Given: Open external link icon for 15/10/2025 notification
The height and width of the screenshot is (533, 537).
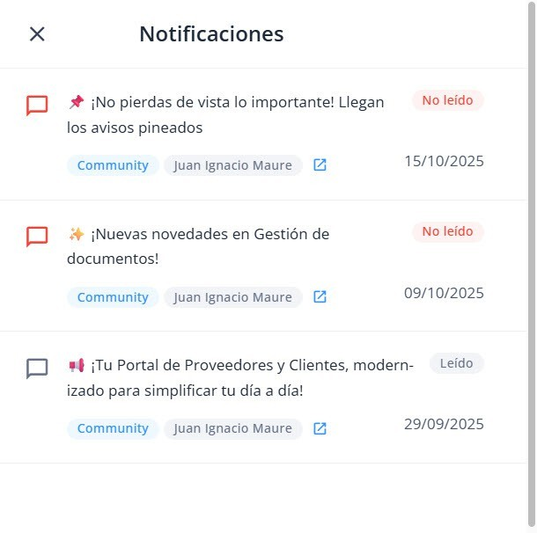Looking at the screenshot, I should tap(320, 164).
